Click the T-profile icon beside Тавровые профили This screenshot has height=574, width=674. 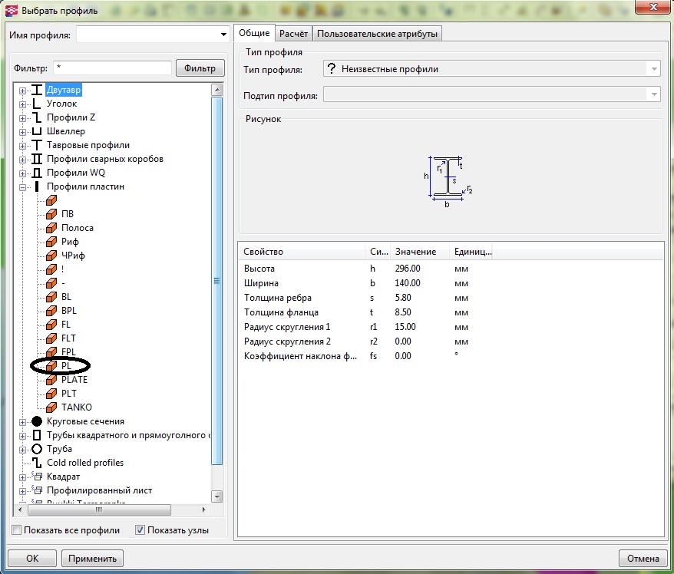point(37,145)
